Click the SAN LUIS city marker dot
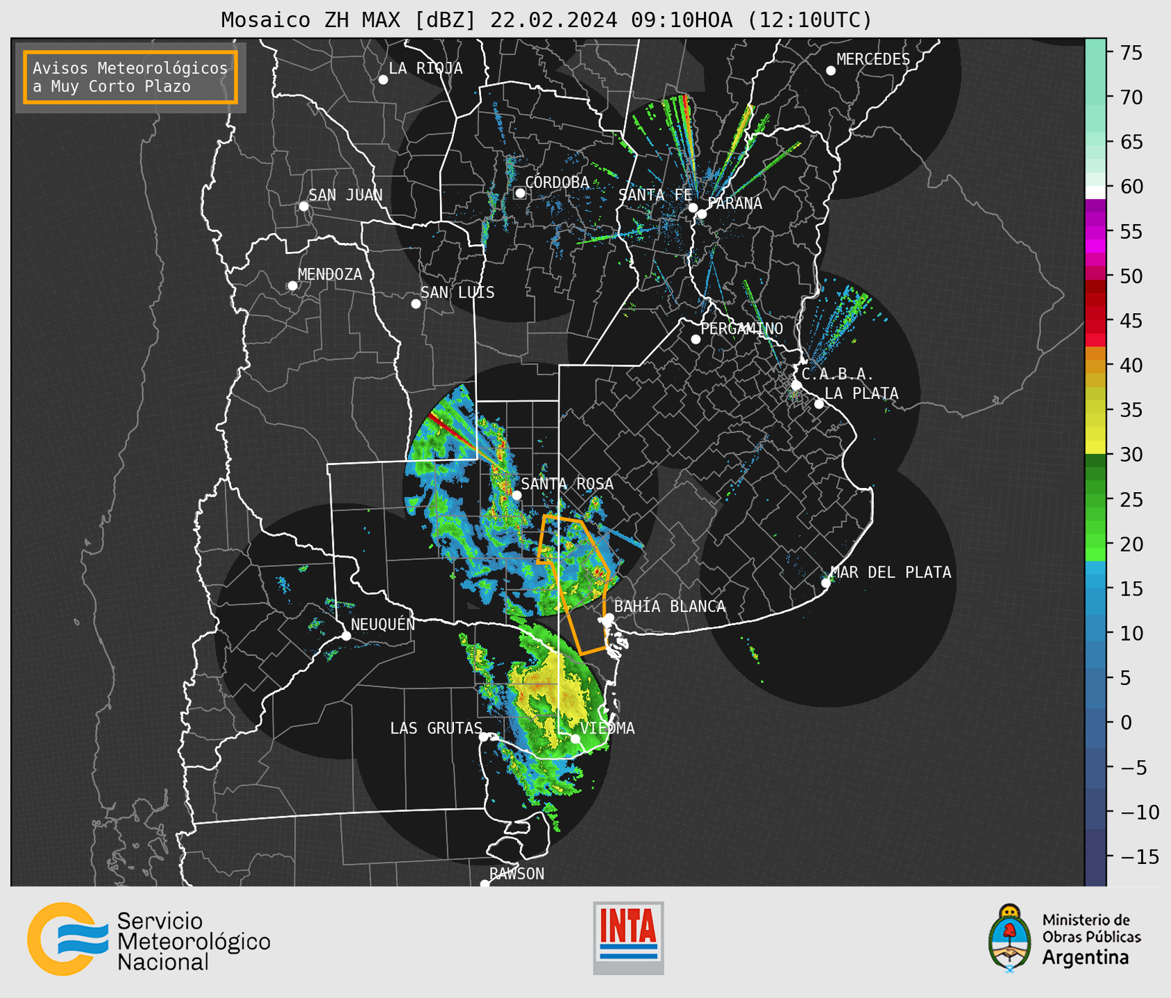Screen dimensions: 1171x998 tap(416, 304)
